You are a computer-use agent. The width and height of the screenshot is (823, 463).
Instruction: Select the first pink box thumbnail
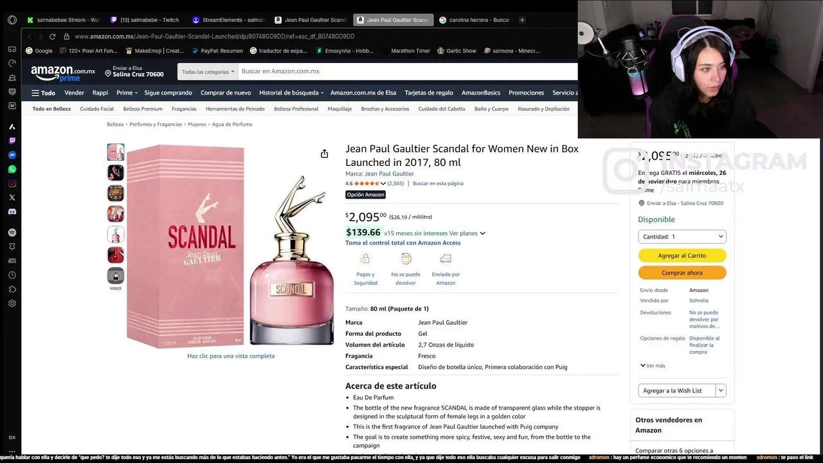(116, 152)
